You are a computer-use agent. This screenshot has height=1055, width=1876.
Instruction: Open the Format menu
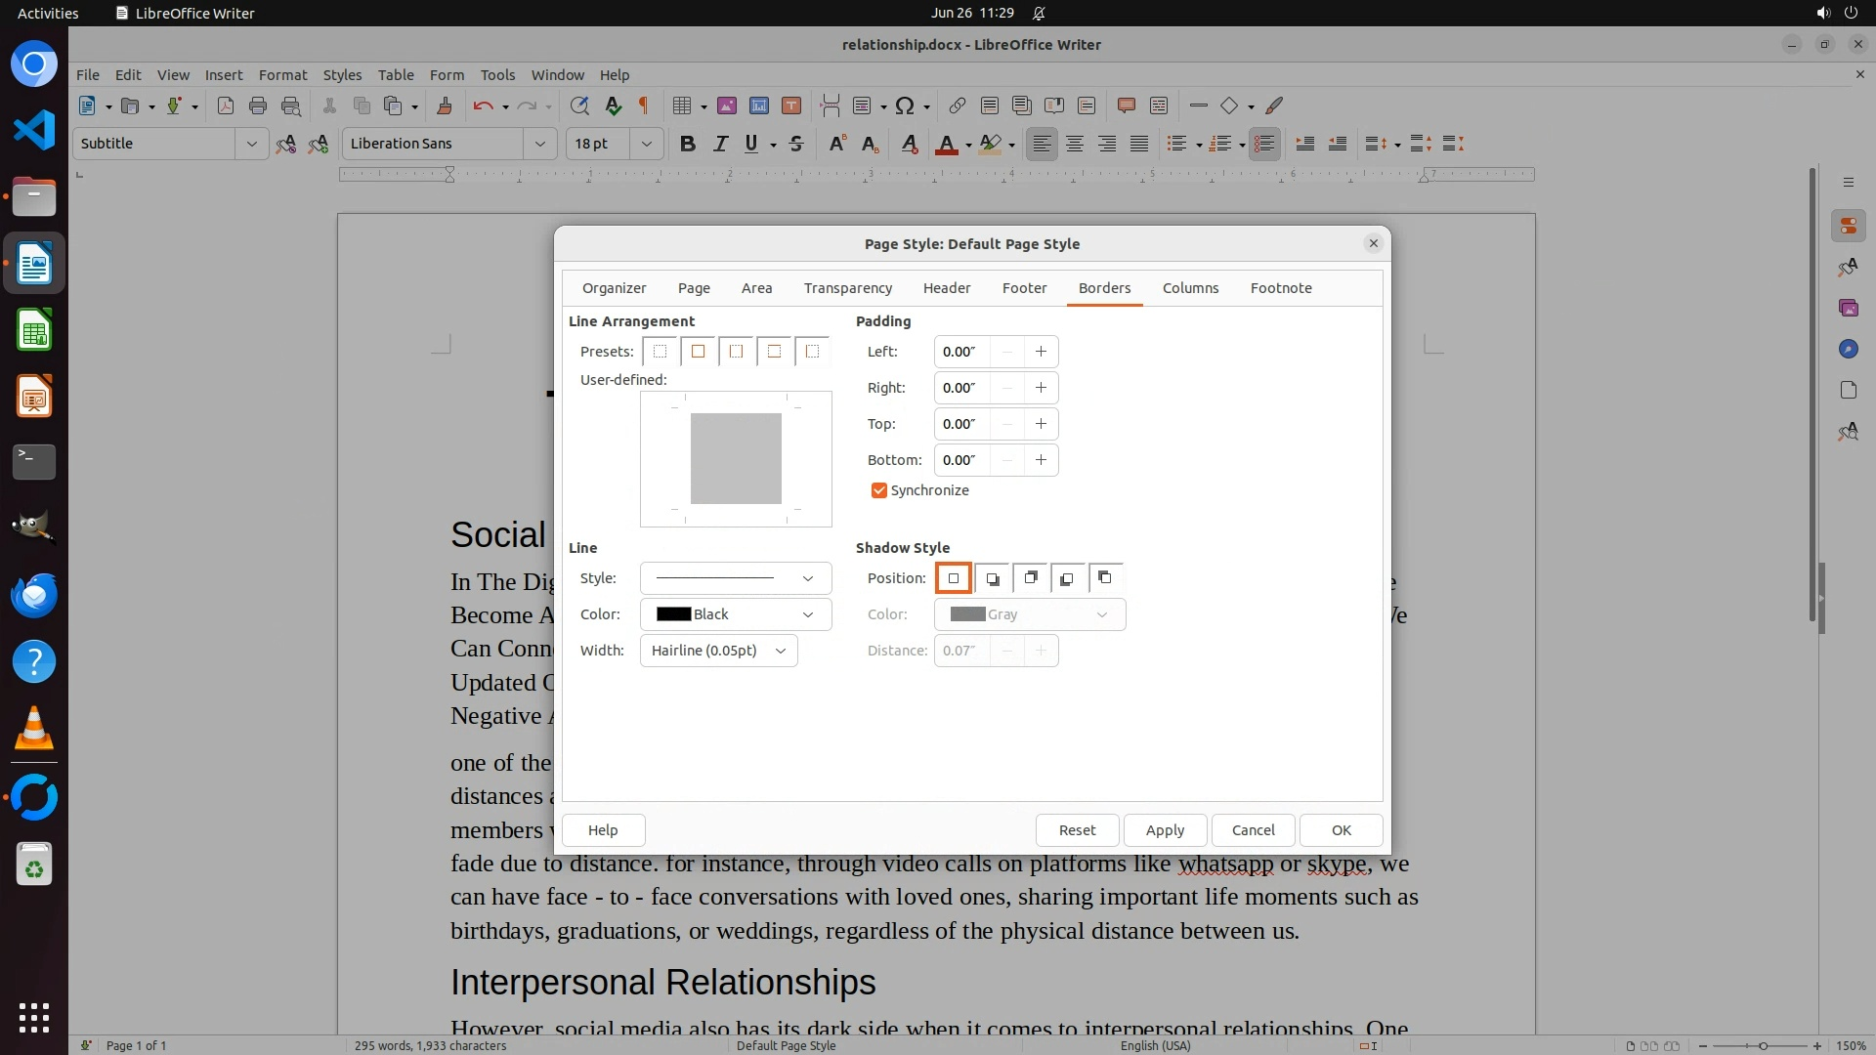[282, 74]
